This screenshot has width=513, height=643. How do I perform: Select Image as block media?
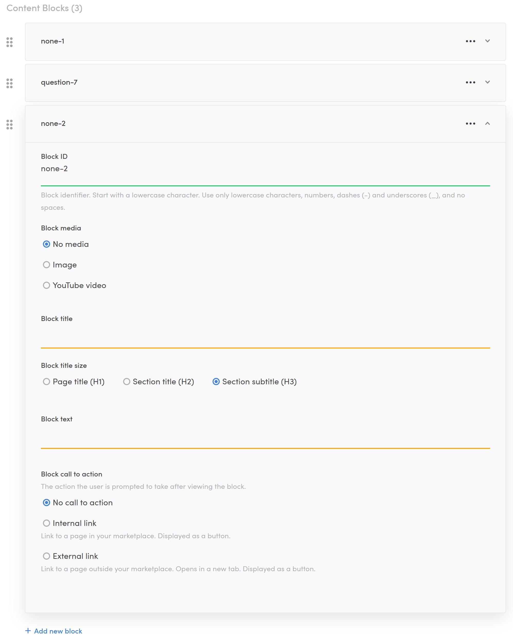(x=47, y=265)
